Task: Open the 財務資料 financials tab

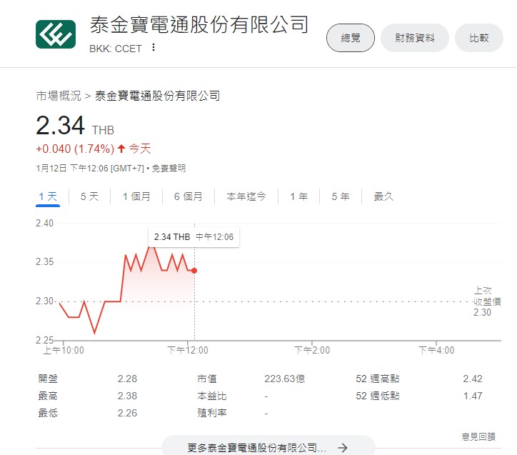Action: pyautogui.click(x=414, y=38)
